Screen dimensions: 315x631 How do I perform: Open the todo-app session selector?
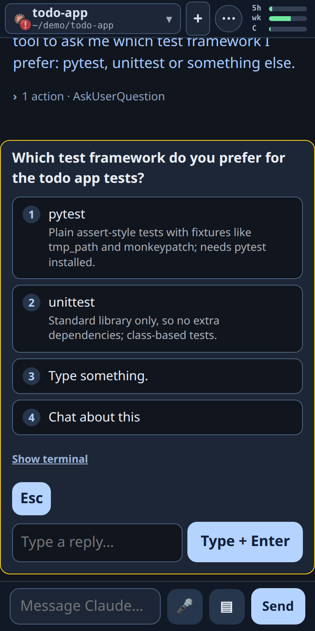coord(93,19)
